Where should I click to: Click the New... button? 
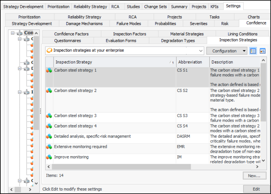tap(254, 176)
